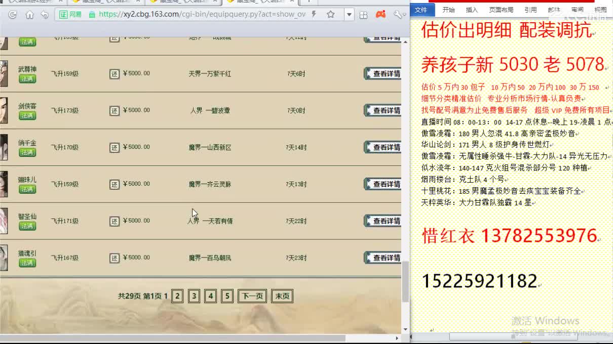View details for the 智圣仙 listing
The width and height of the screenshot is (613, 344).
tap(383, 221)
